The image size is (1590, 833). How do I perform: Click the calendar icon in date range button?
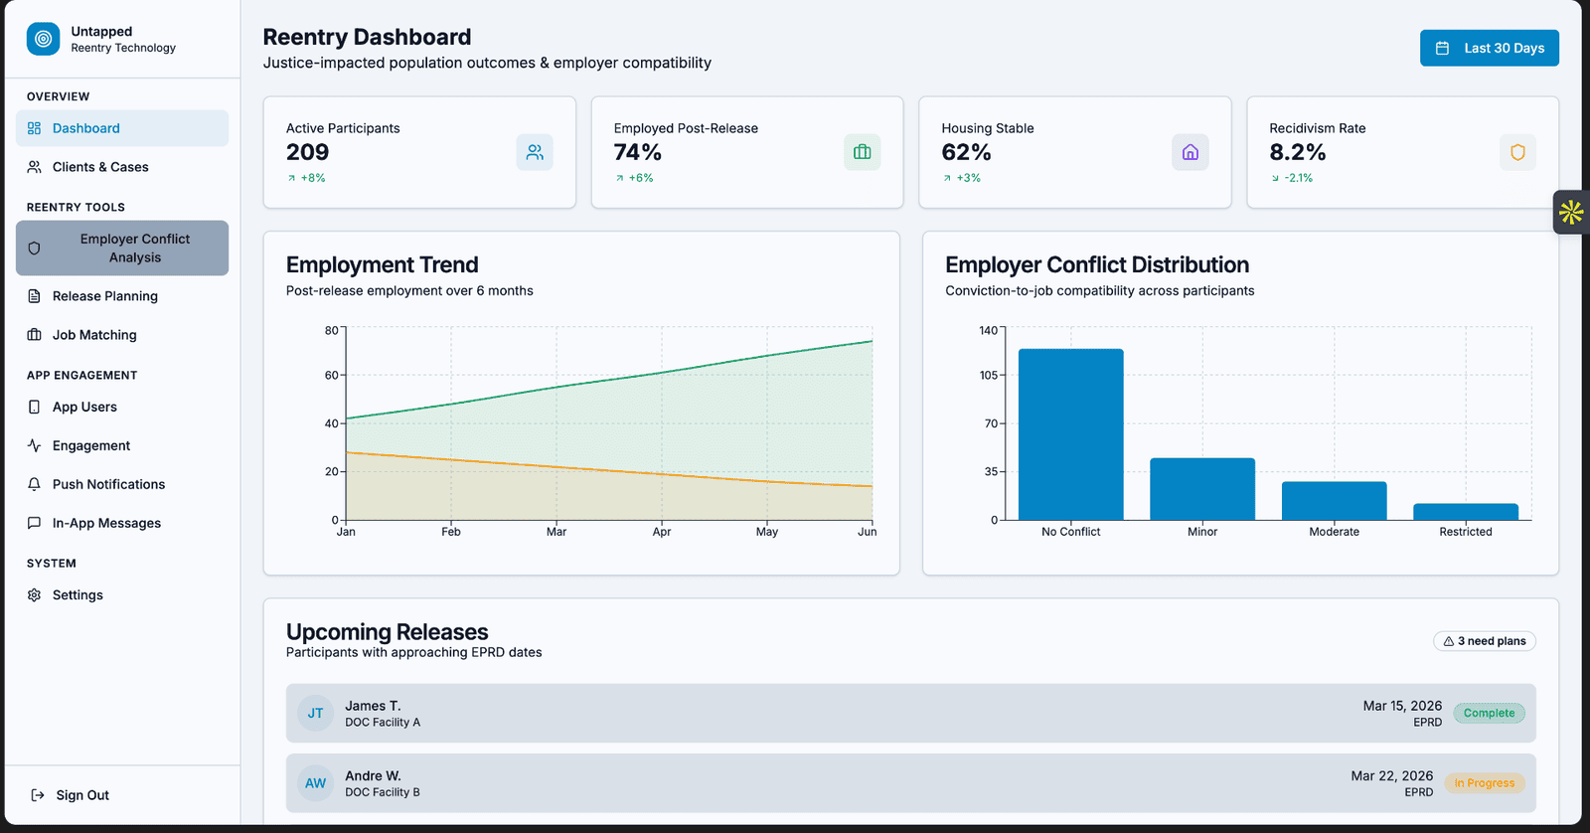[x=1442, y=48]
